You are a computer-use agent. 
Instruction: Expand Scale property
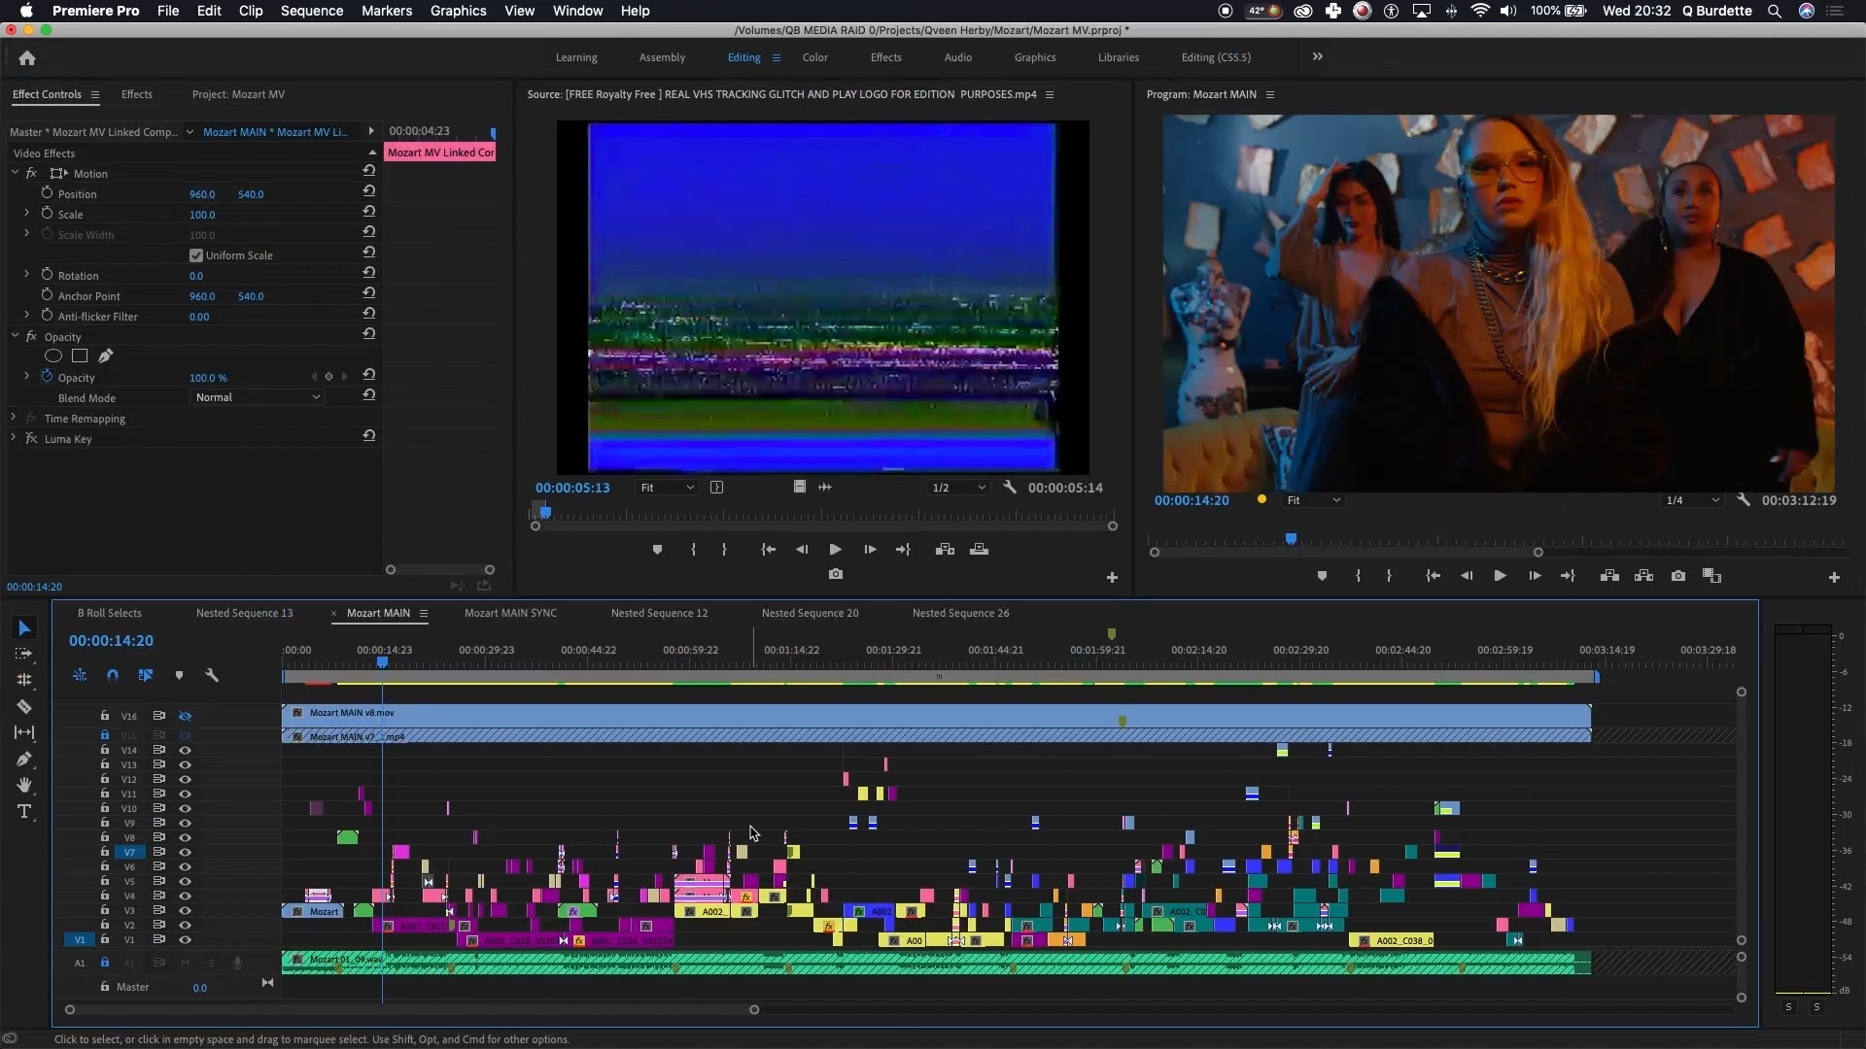point(26,214)
